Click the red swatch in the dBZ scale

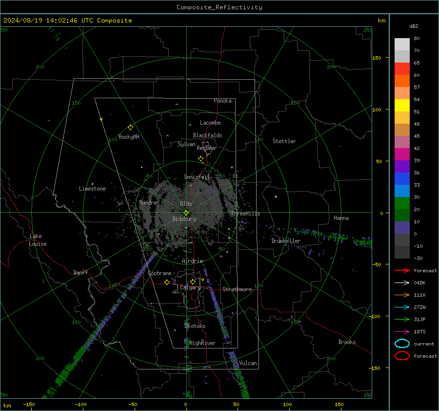point(402,69)
